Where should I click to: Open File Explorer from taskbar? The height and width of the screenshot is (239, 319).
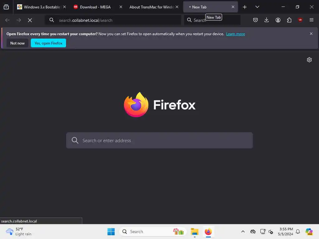click(x=194, y=232)
